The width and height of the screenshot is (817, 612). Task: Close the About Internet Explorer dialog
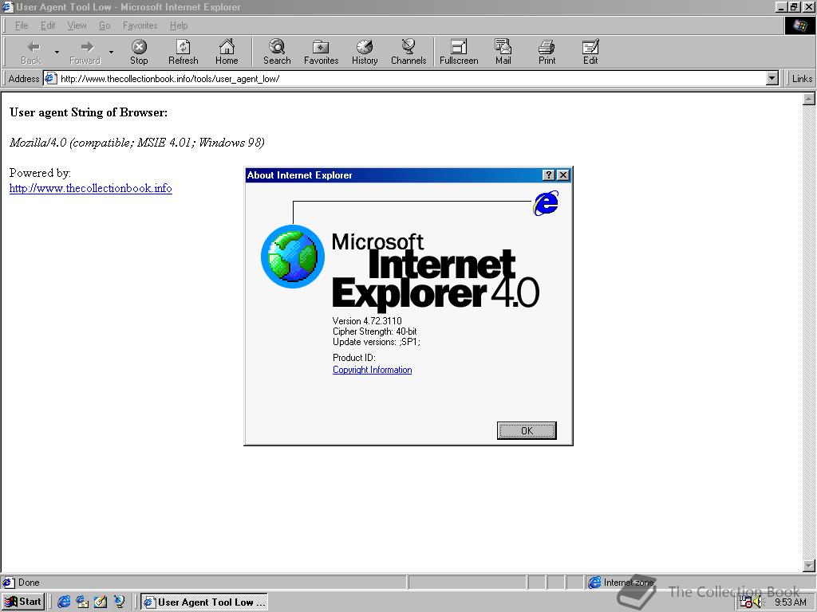click(x=563, y=175)
